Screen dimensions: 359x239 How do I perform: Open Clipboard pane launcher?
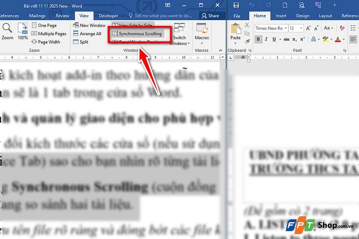[250, 51]
